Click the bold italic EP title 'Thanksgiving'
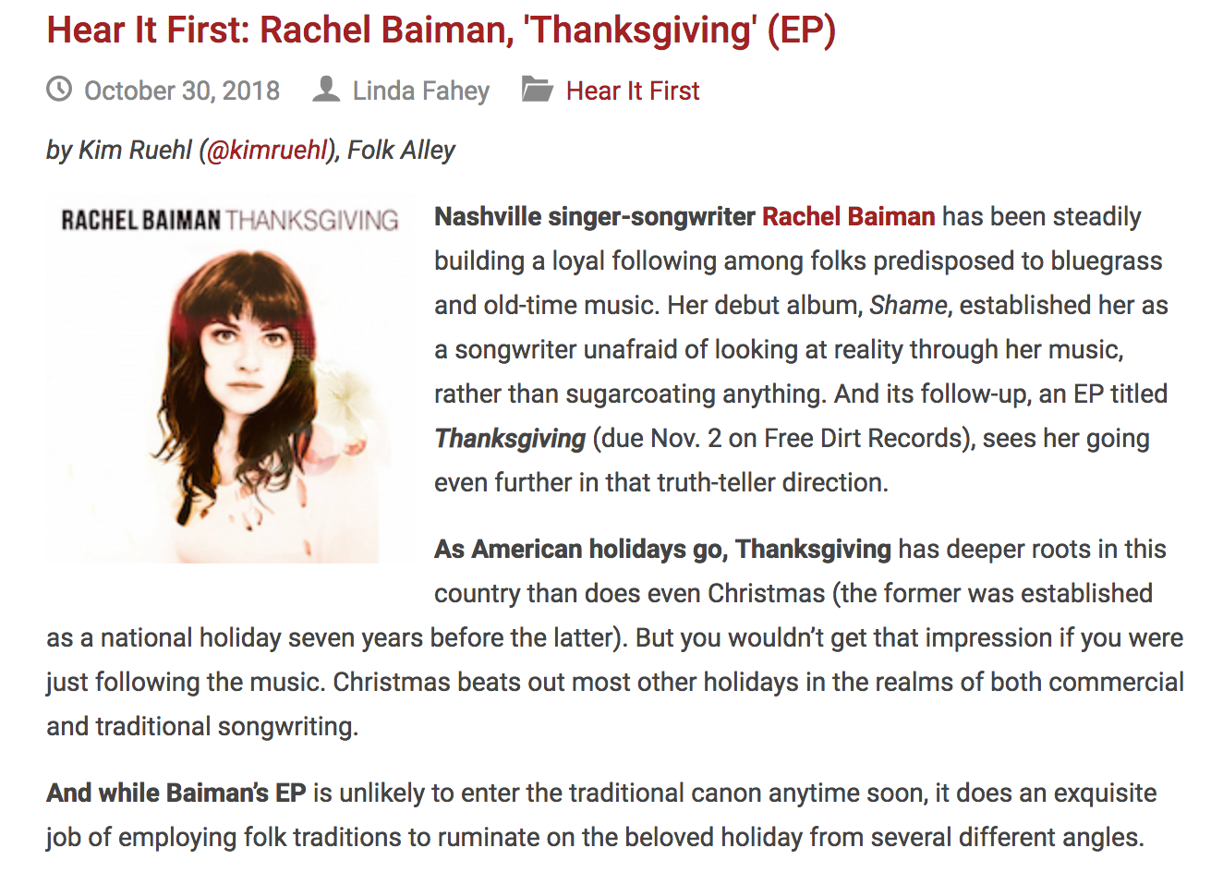Screen dimensions: 1223x872 pos(510,438)
